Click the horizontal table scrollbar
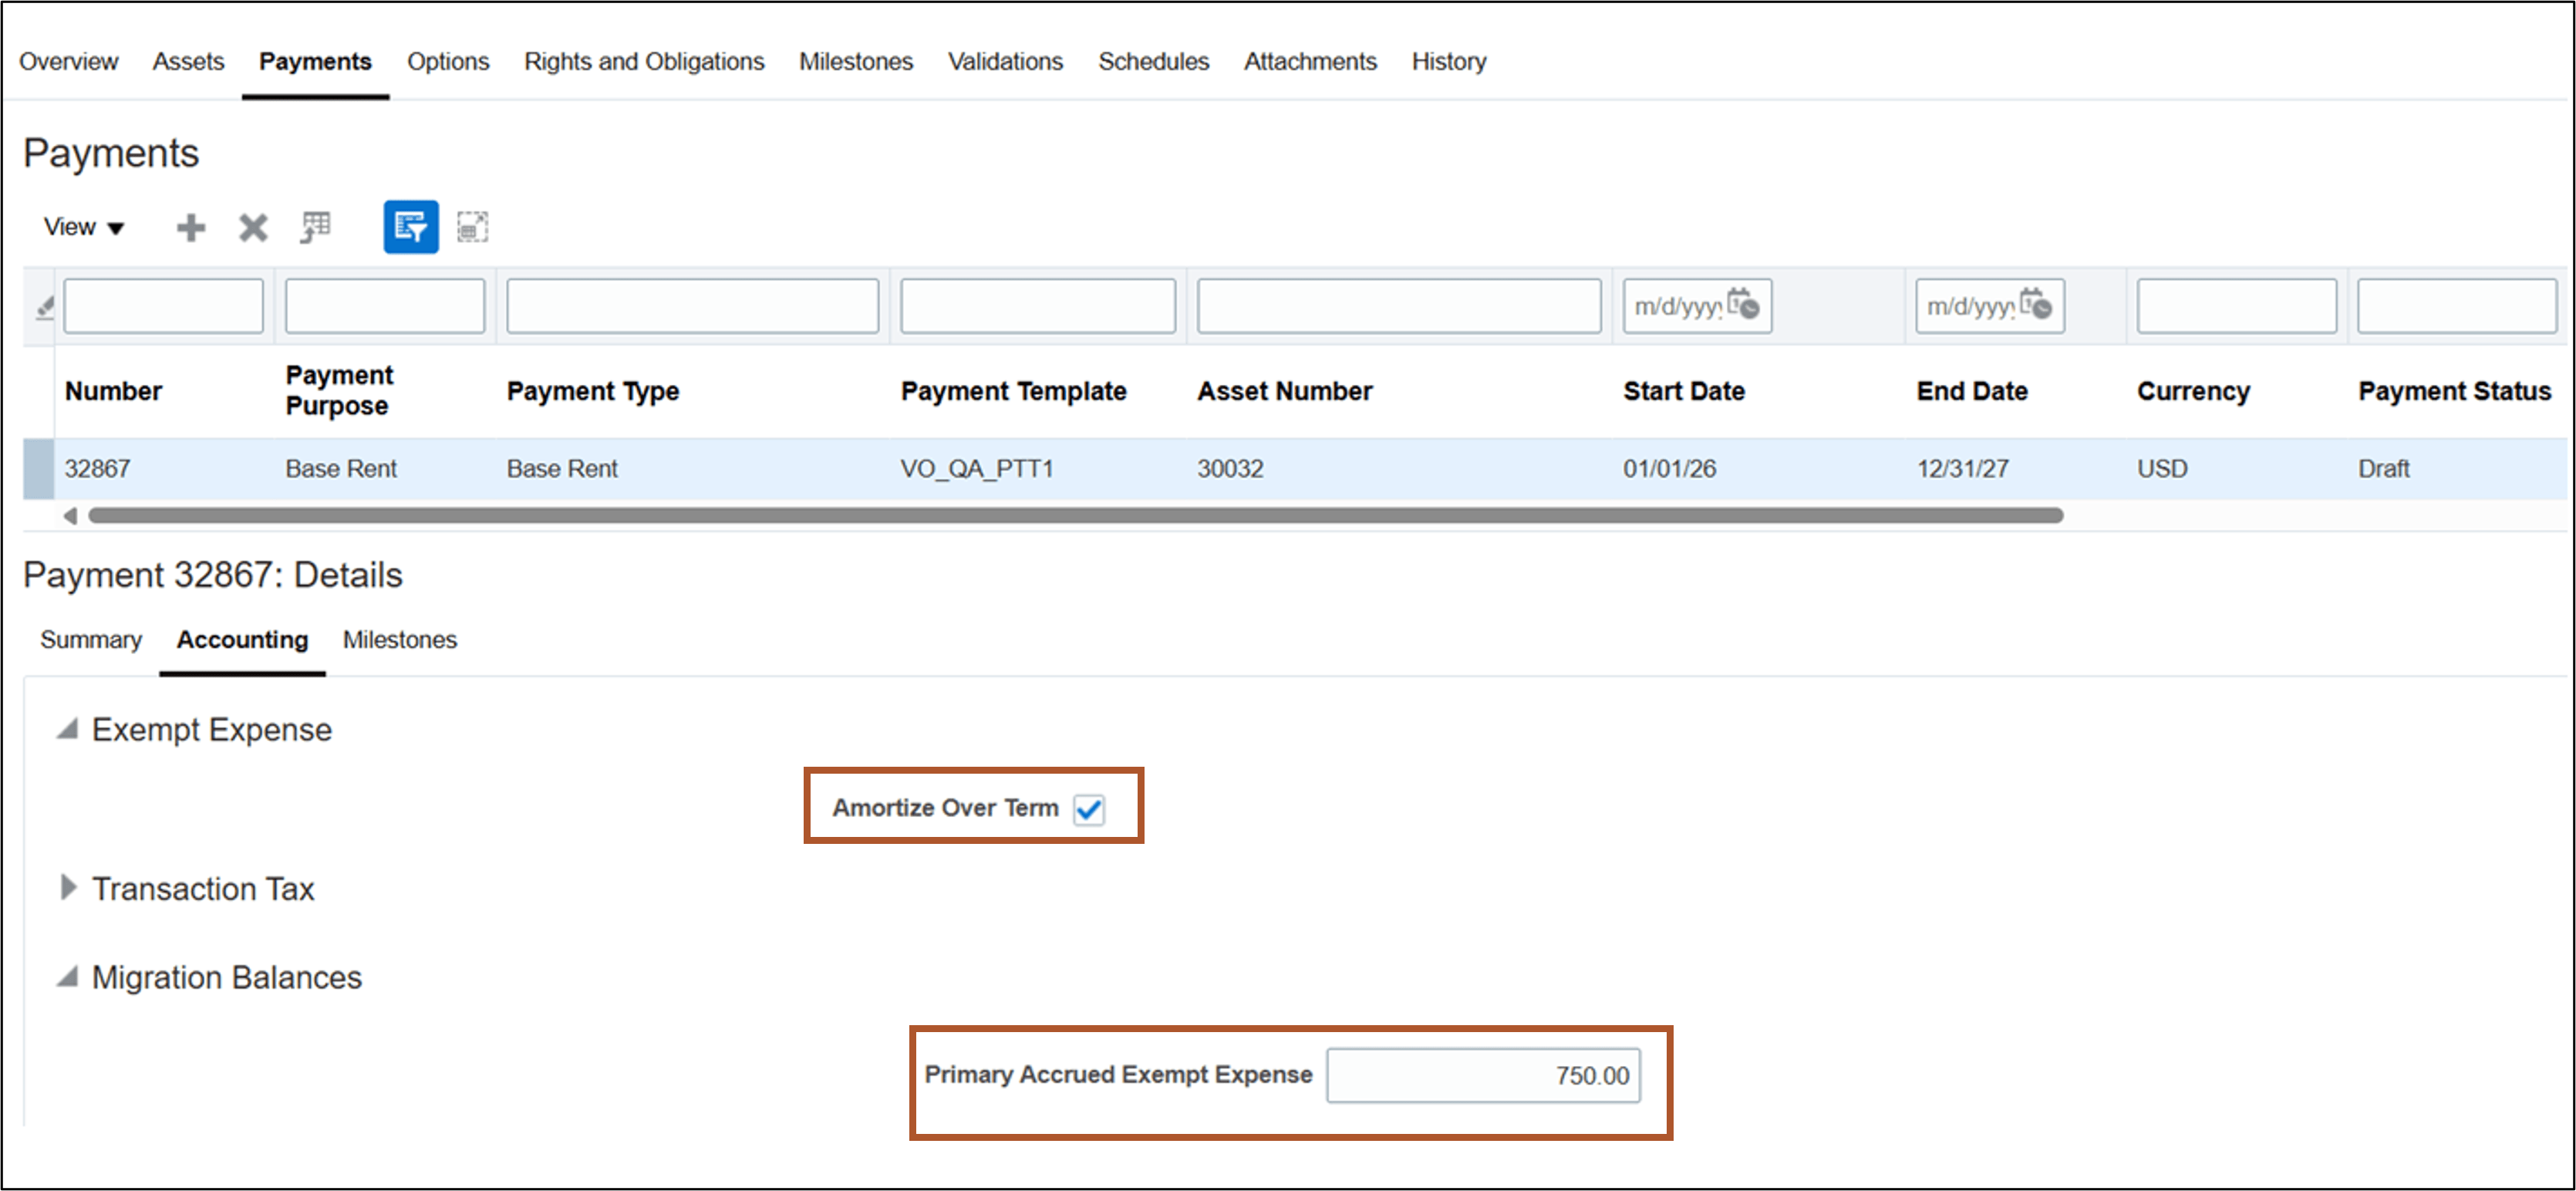The image size is (2576, 1191). [1075, 516]
